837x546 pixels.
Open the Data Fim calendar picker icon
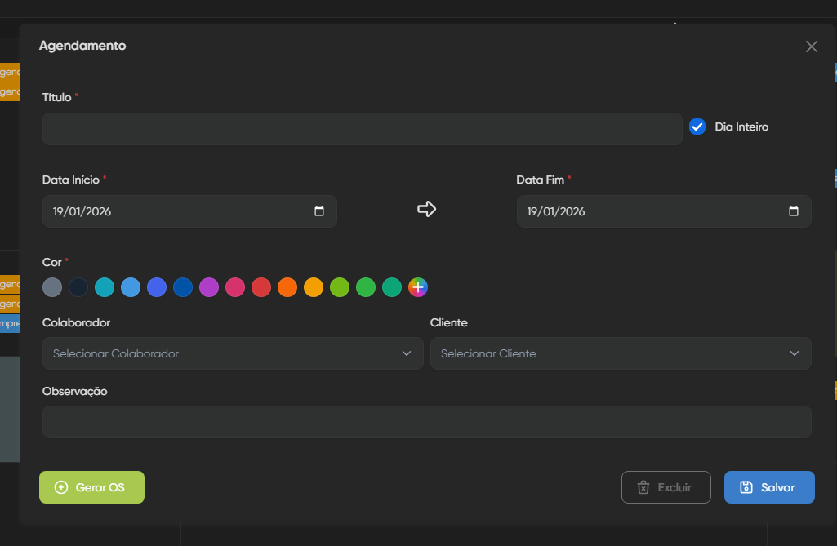point(794,211)
